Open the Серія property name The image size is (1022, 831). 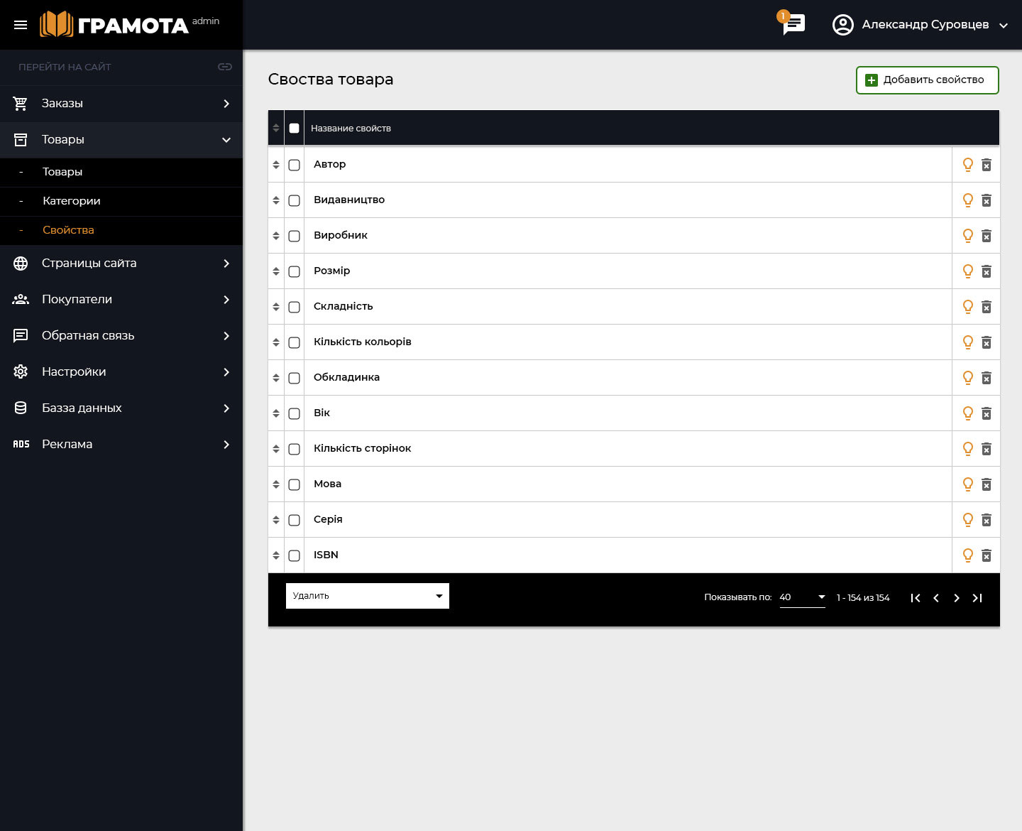328,519
